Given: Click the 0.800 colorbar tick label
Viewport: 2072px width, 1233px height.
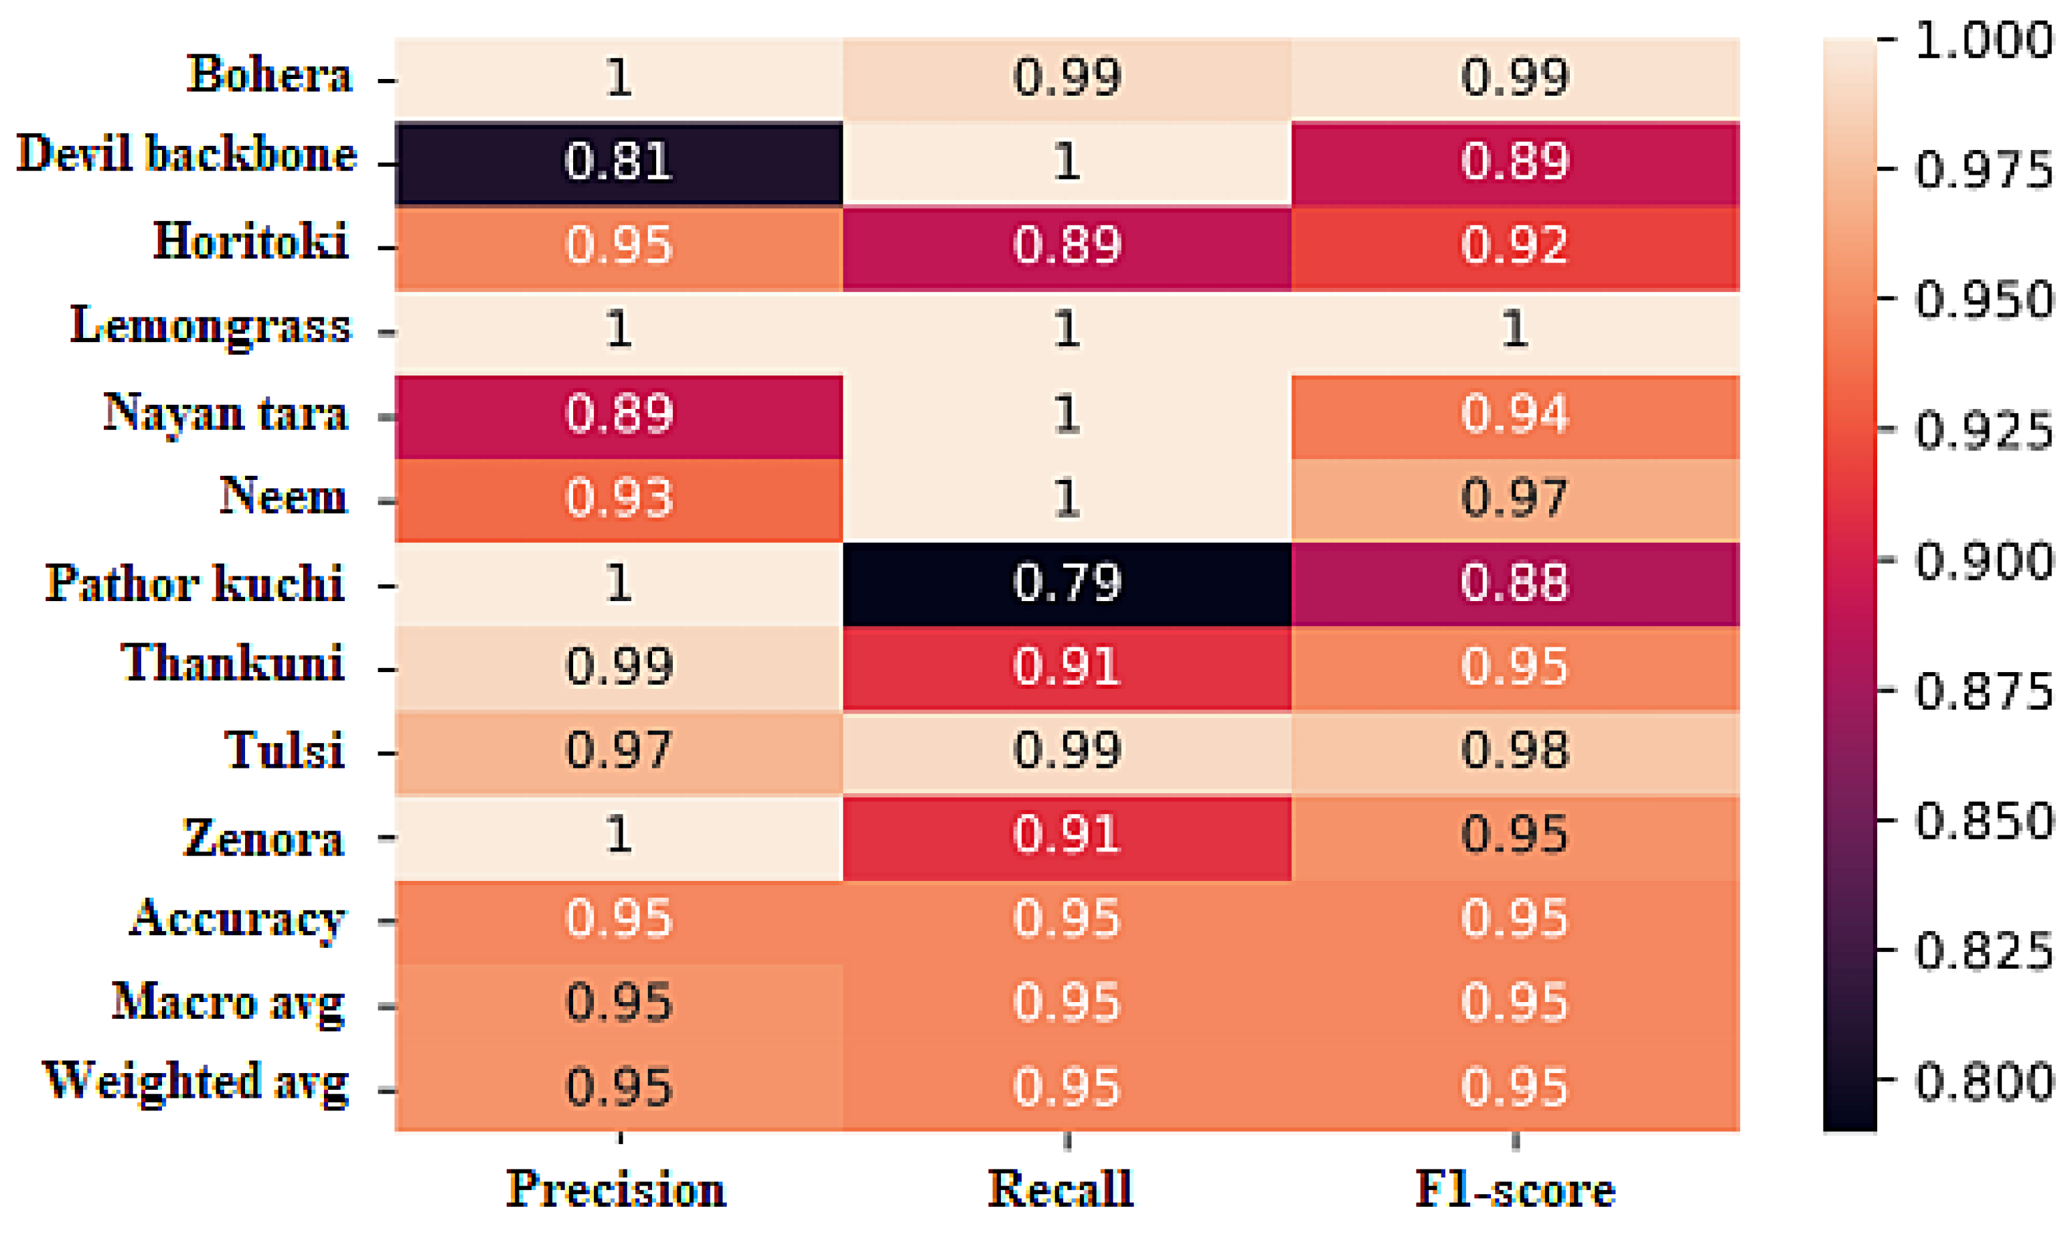Looking at the screenshot, I should pos(1984,1082).
